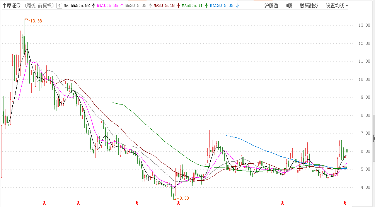Click the 6.00 price axis label
375x207 pixels.
pos(365,152)
